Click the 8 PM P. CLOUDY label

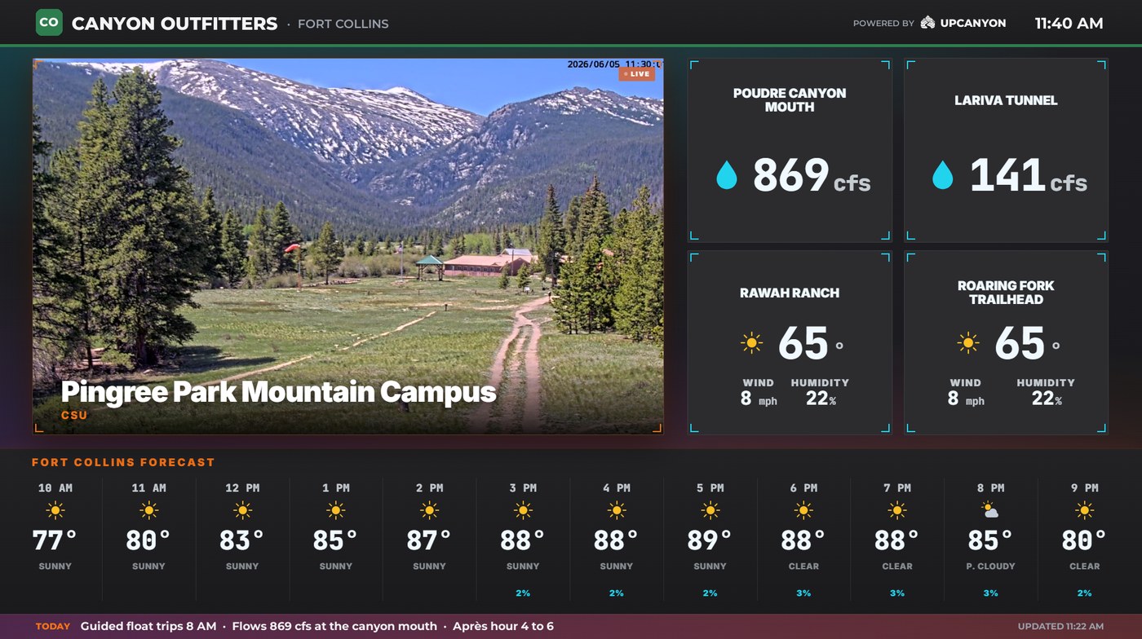tap(991, 566)
